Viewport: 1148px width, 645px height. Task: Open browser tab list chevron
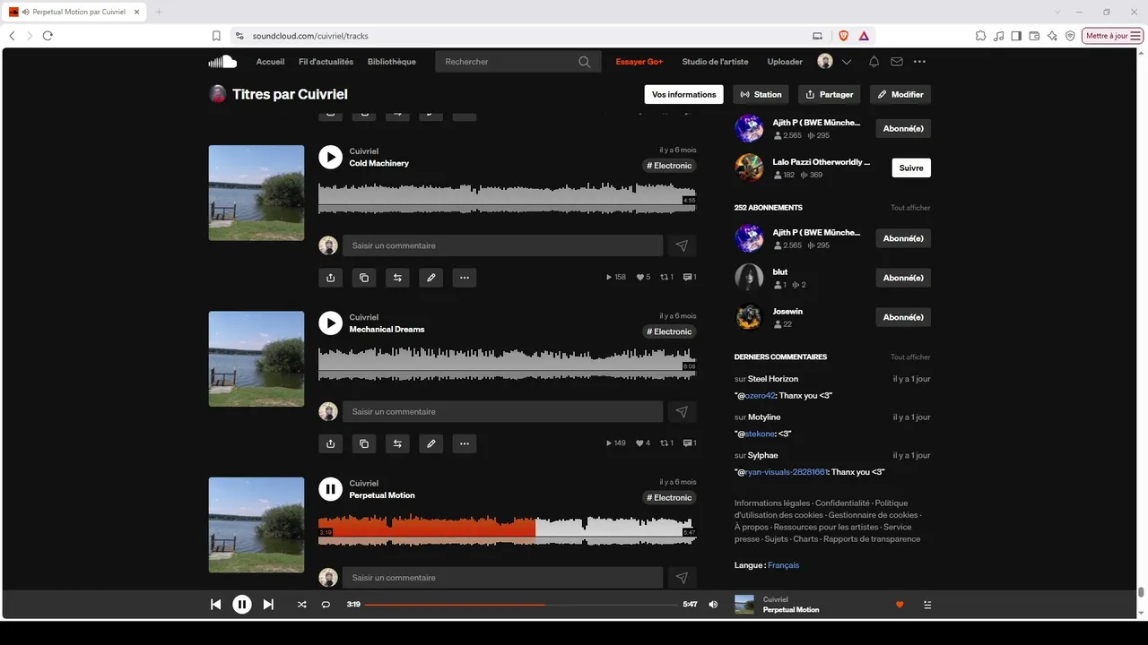pyautogui.click(x=1058, y=12)
